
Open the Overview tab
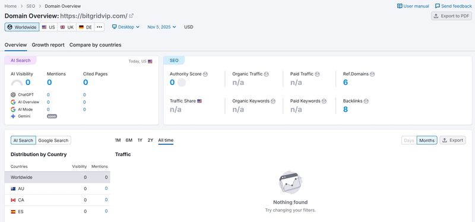pyautogui.click(x=16, y=45)
